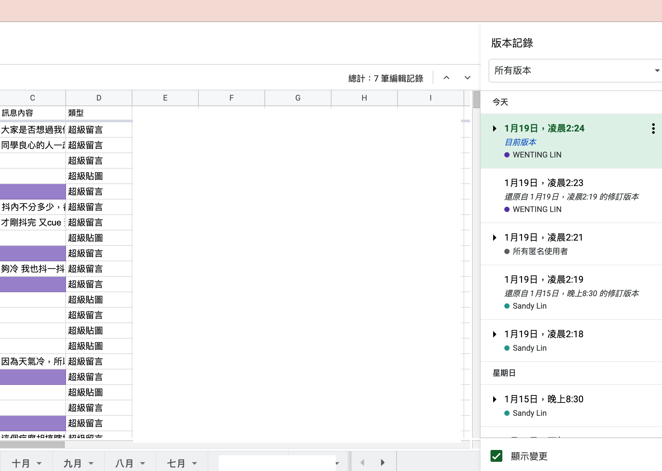This screenshot has height=471, width=662.
Task: Select version 1月19日 凌晨2:23
Action: [571, 196]
